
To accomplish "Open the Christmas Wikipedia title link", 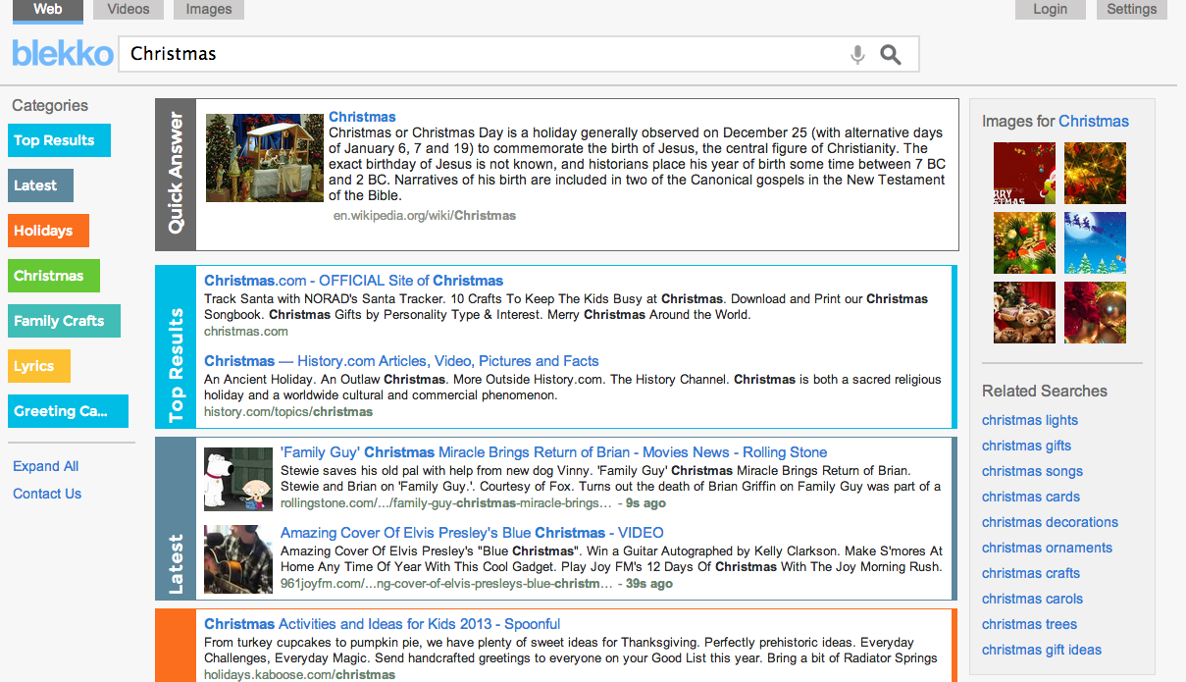I will [x=362, y=117].
